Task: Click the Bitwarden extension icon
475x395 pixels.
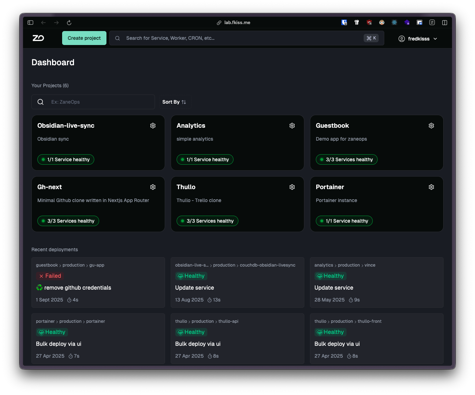Action: pyautogui.click(x=344, y=22)
